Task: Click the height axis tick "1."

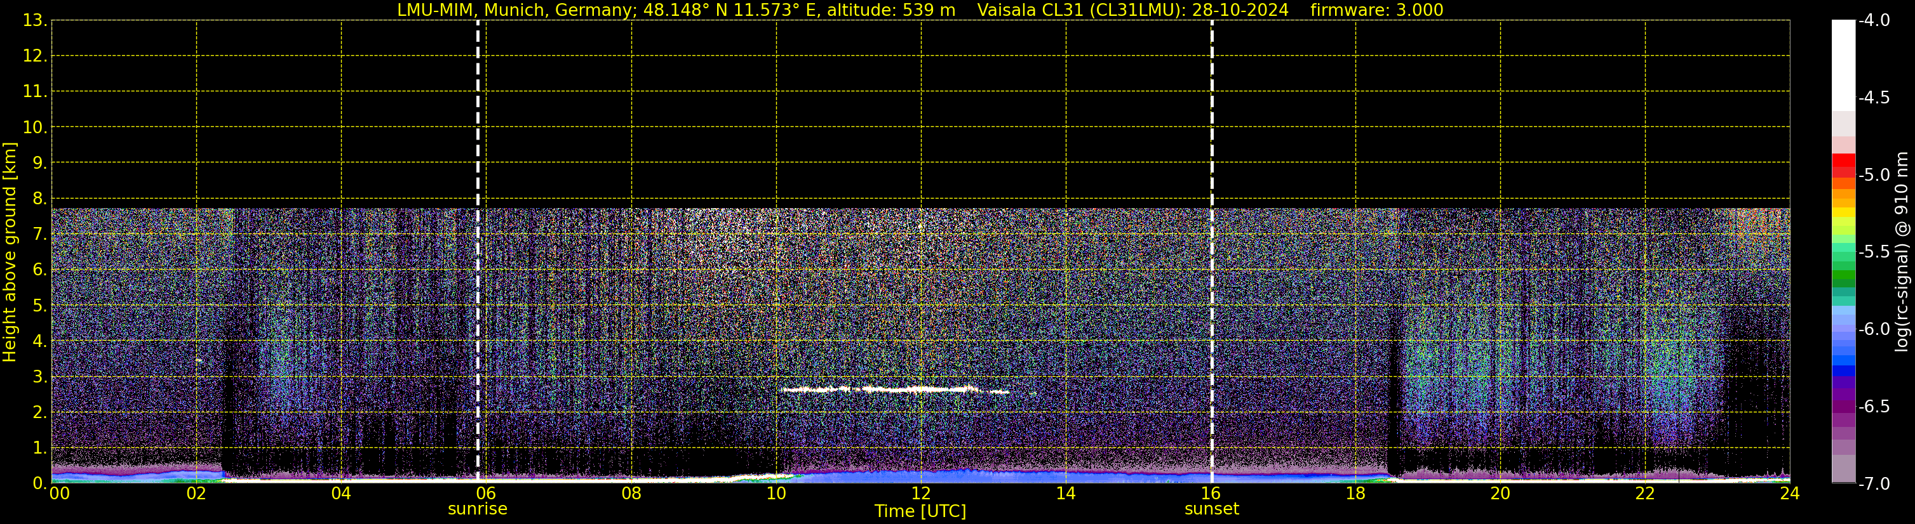Action: (x=39, y=449)
